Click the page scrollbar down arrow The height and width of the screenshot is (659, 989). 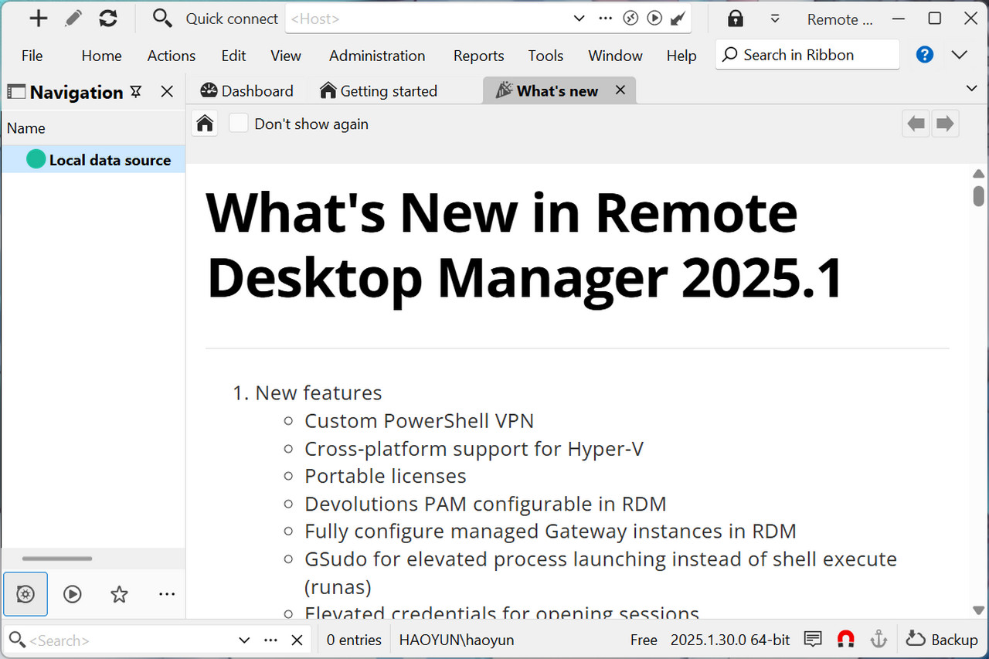pyautogui.click(x=978, y=610)
